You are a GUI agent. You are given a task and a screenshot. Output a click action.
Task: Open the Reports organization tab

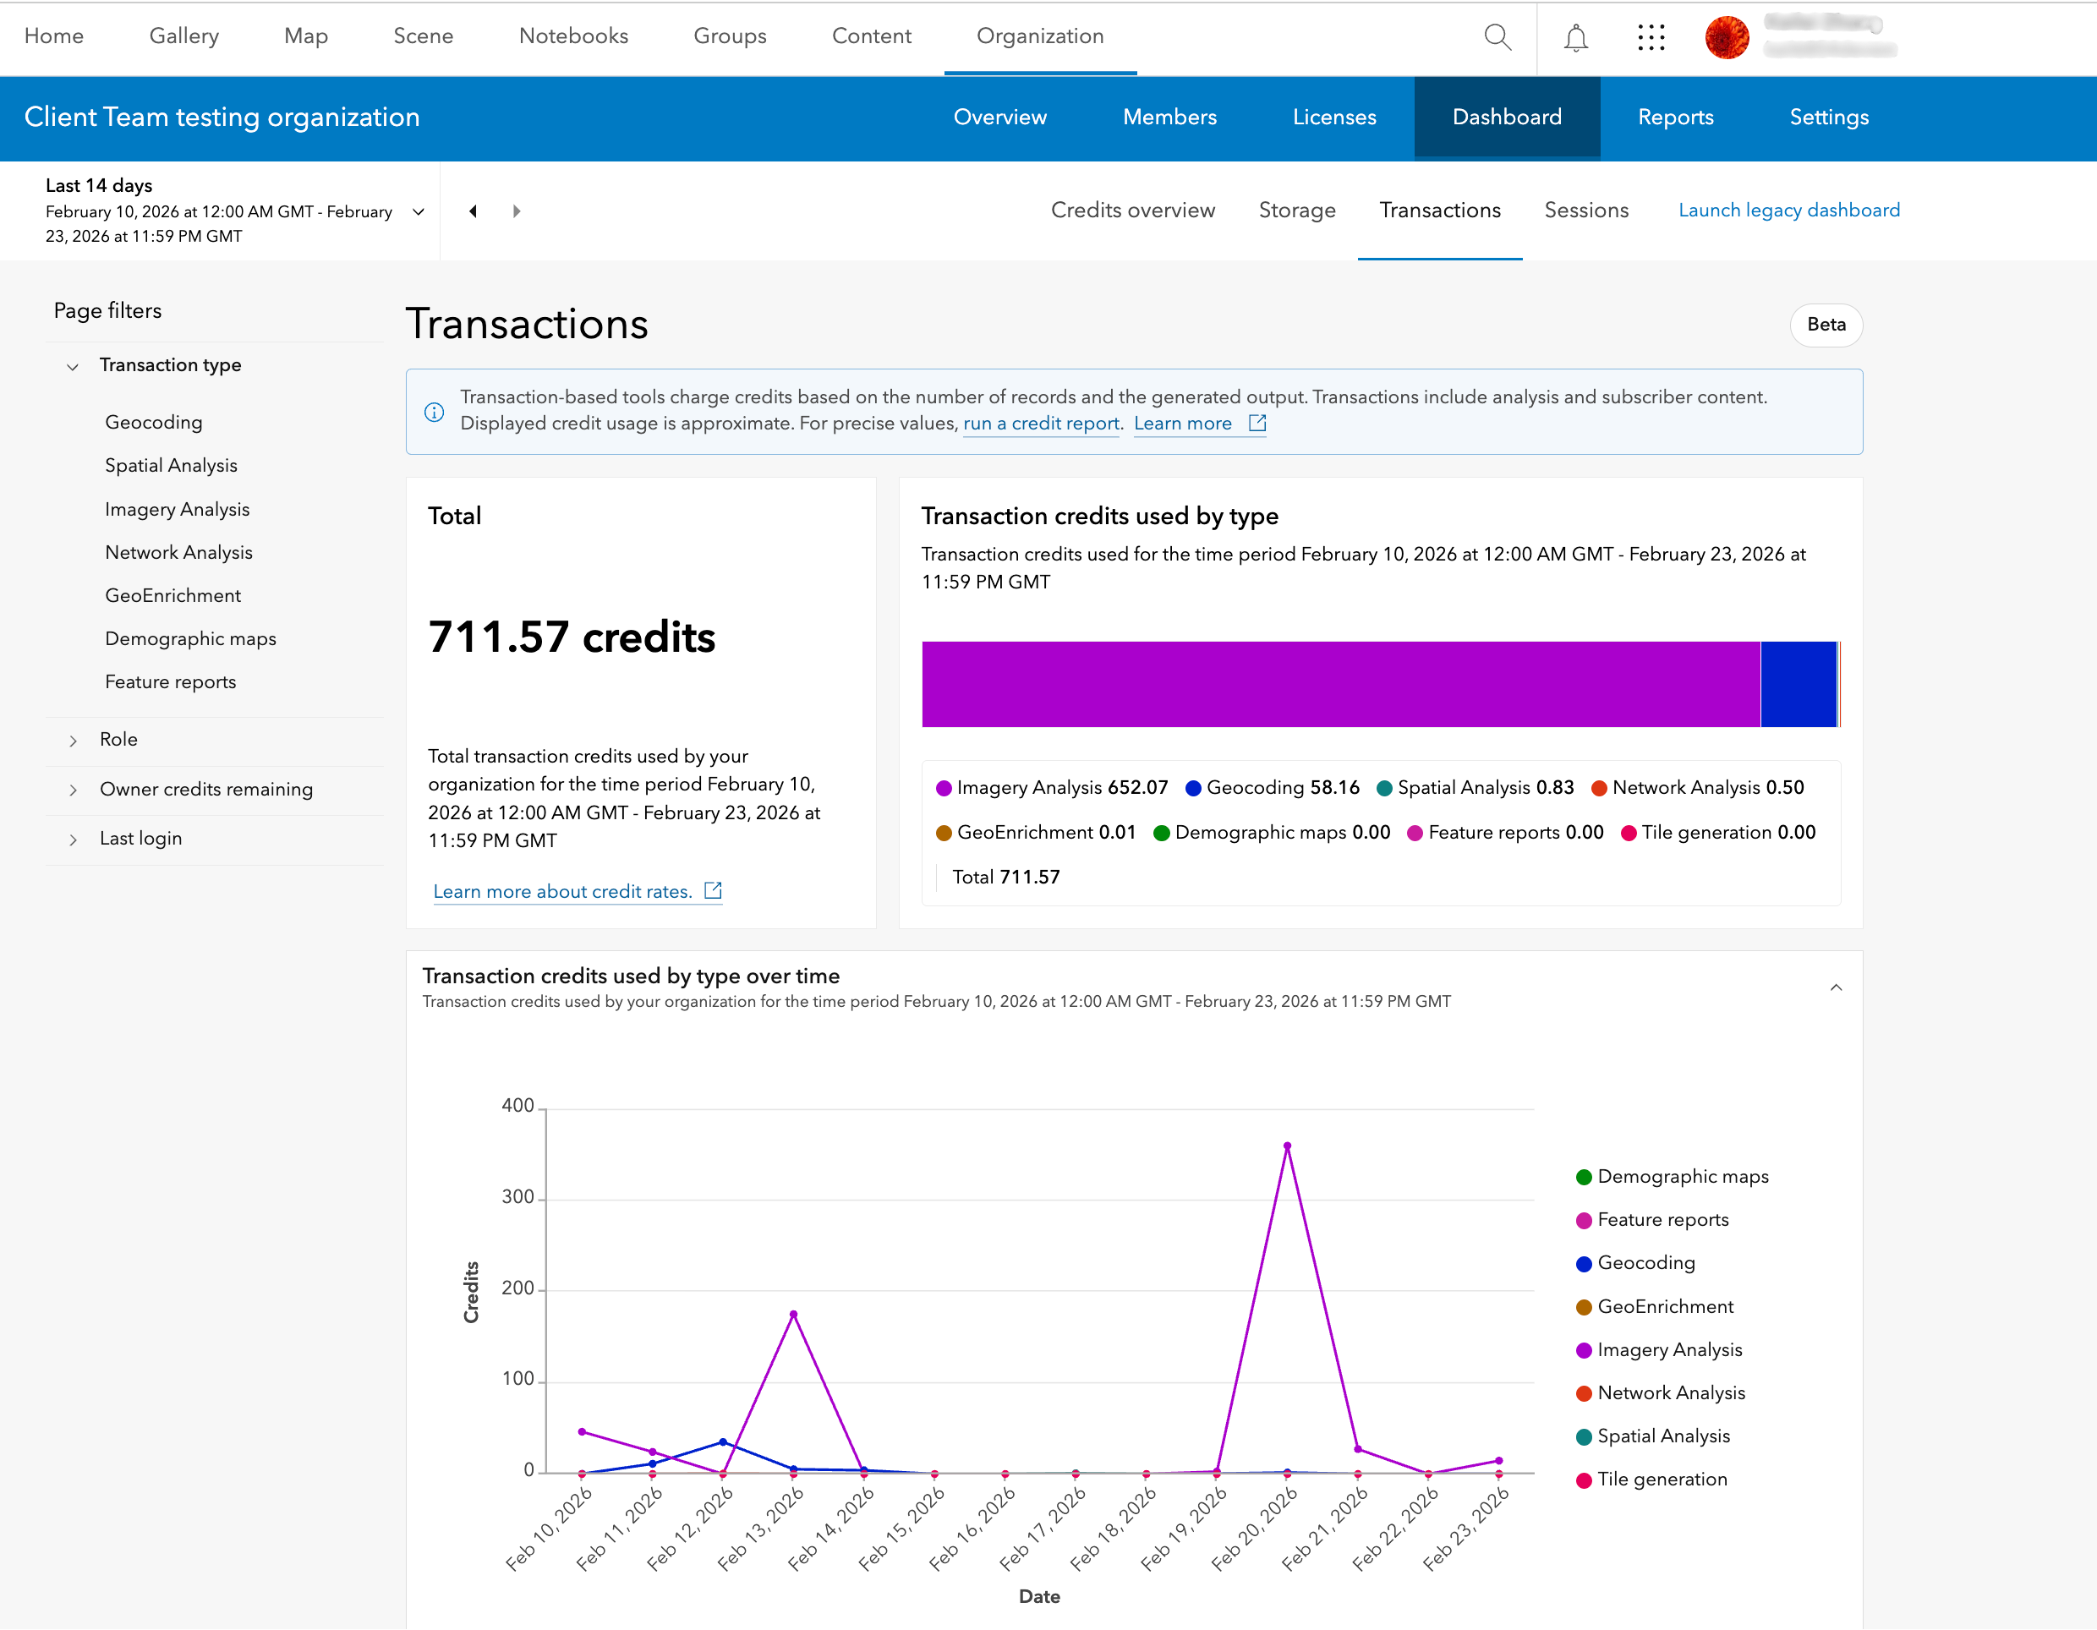click(x=1674, y=118)
